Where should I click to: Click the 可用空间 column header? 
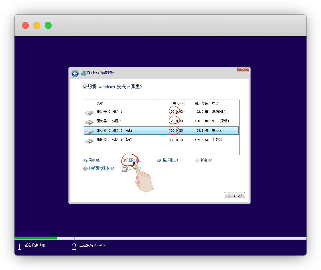point(197,103)
